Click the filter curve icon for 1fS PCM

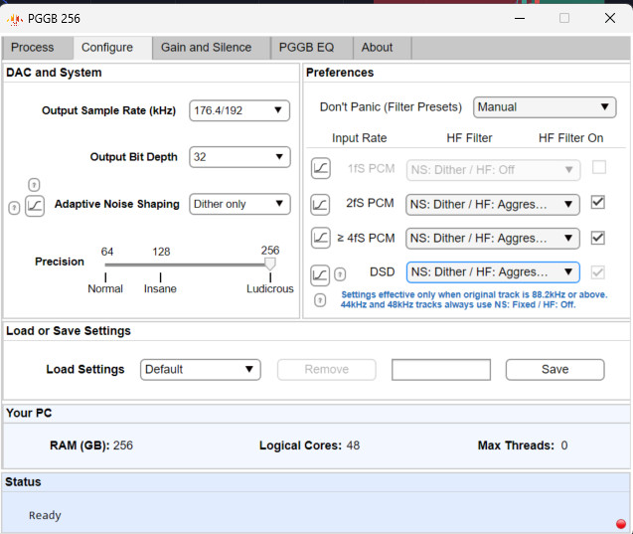click(x=320, y=170)
